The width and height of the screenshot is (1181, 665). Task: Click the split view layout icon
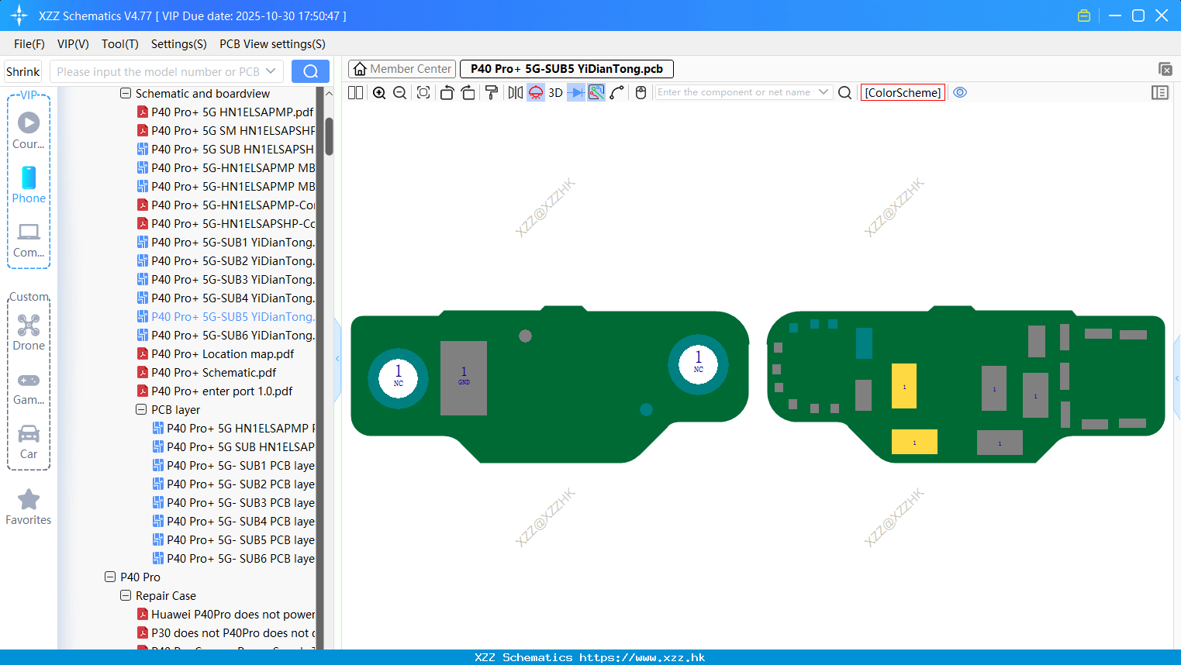click(x=355, y=92)
